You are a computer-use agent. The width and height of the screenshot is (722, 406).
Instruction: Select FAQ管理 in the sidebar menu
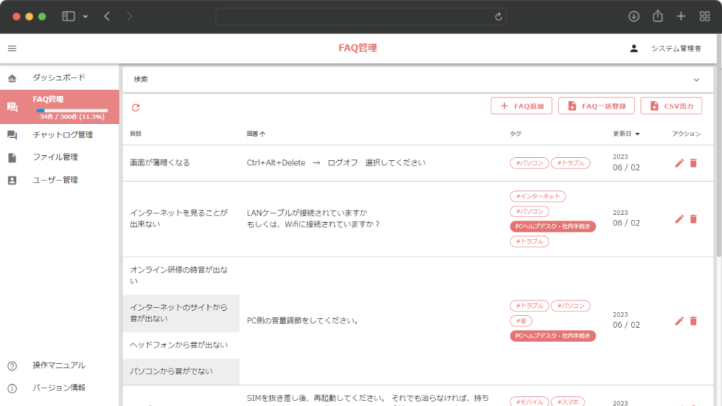coord(50,99)
